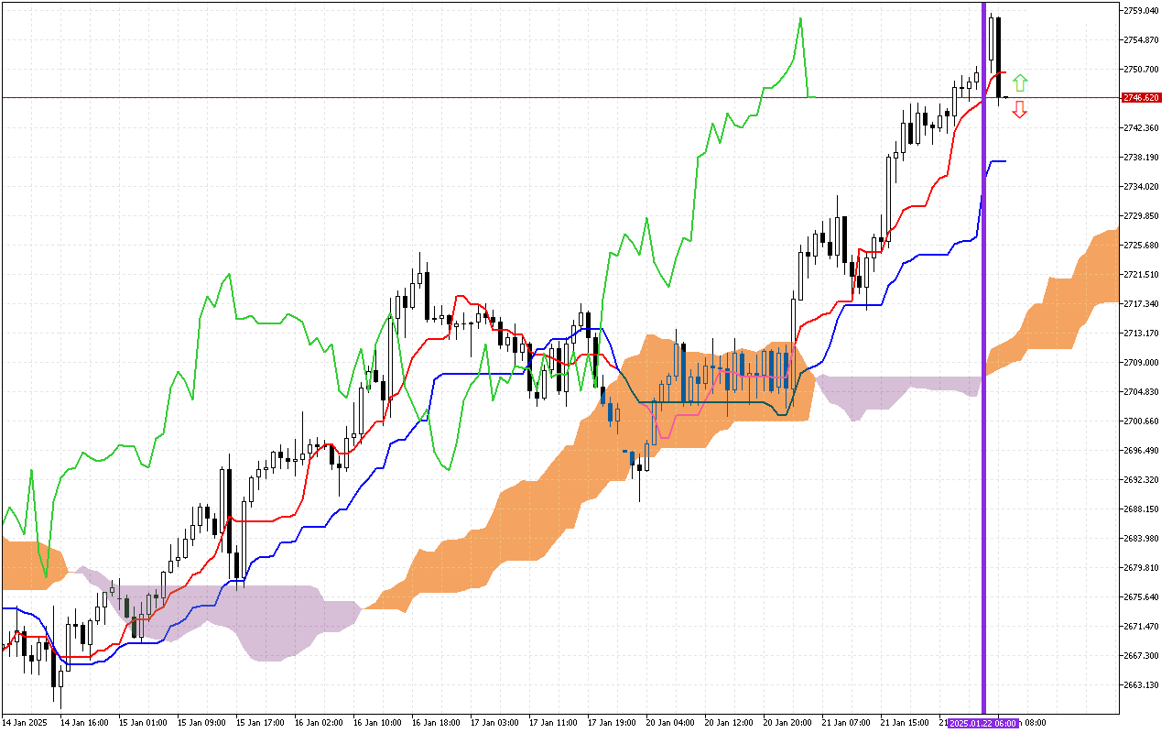Select the 2750.700 price axis value
1172x733 pixels.
coord(1143,69)
